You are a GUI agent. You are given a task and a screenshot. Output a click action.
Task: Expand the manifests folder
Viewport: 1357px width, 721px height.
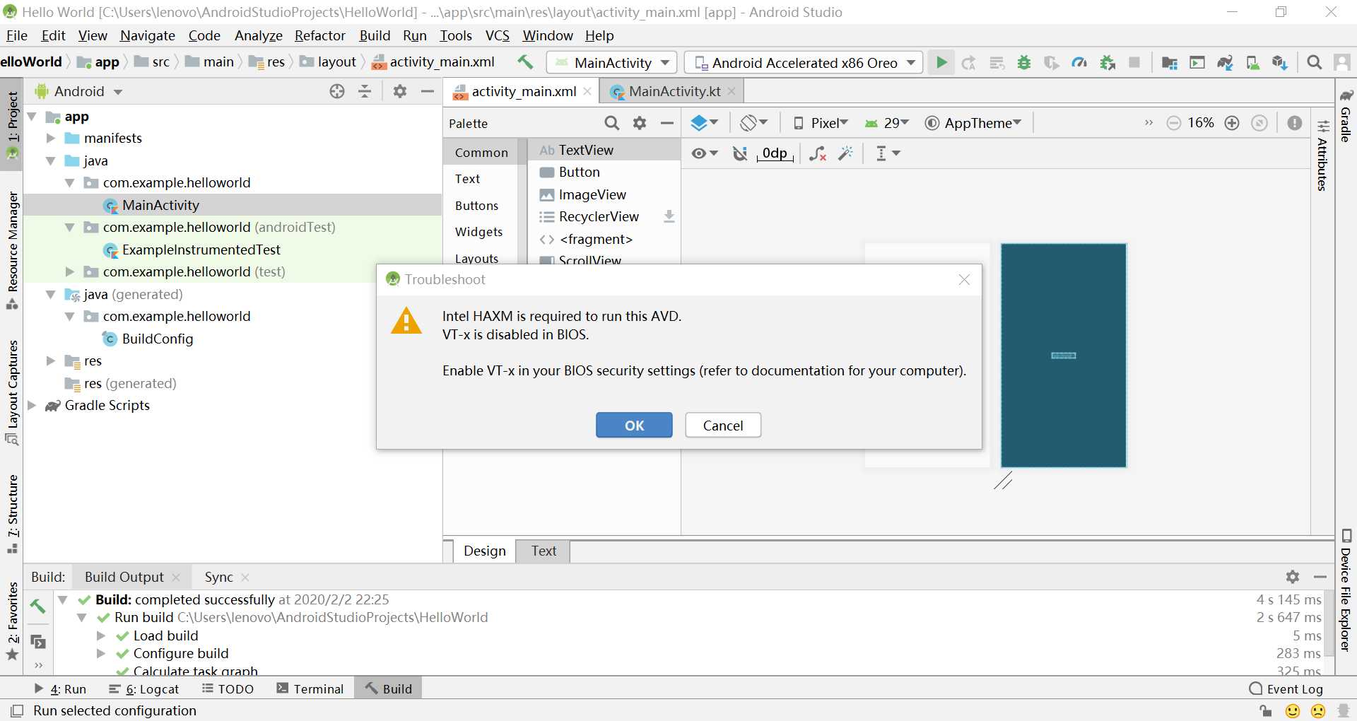pos(50,138)
